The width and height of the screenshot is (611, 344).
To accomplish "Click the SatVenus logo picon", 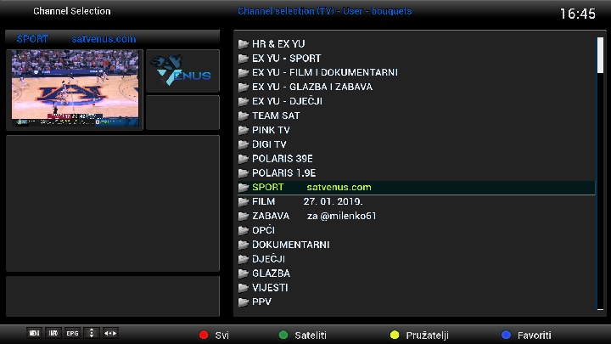I will click(182, 70).
